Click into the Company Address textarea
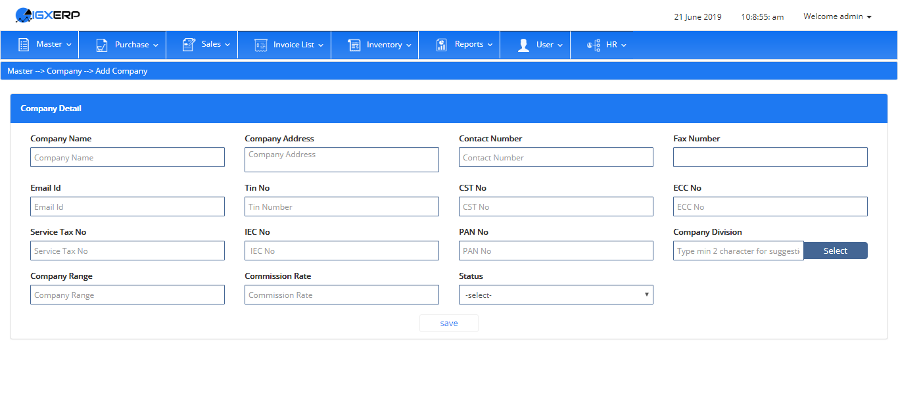Viewport: 898px width, 411px height. (x=342, y=160)
